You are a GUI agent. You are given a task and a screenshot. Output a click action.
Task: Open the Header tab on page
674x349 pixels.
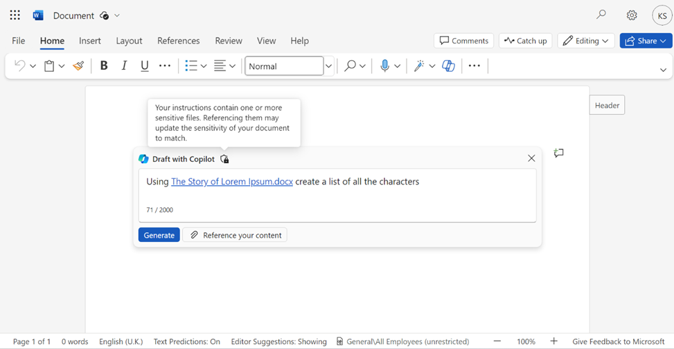(607, 105)
